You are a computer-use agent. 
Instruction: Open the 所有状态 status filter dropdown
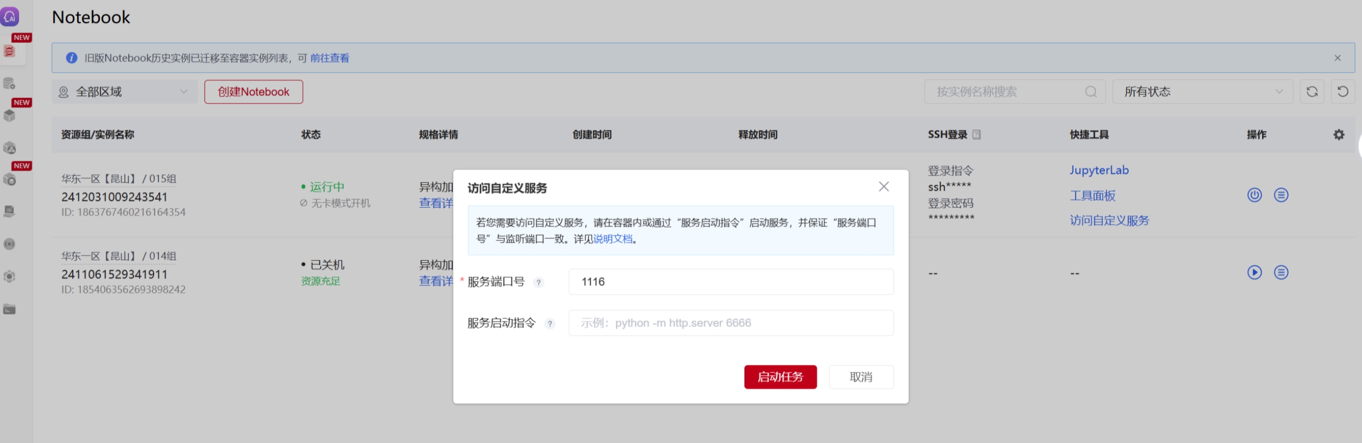[1202, 92]
